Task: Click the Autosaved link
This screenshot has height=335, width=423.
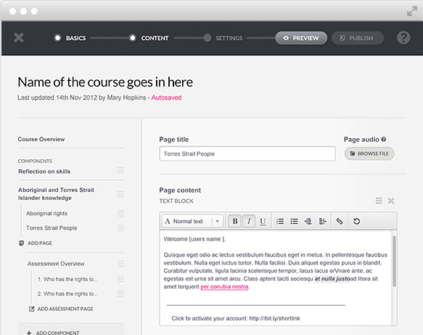Action: click(x=166, y=97)
